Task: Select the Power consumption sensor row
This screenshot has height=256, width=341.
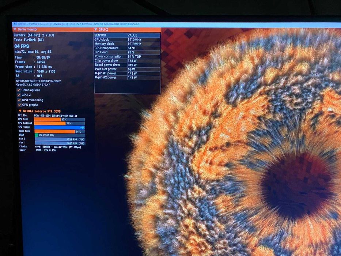Action: click(x=127, y=56)
